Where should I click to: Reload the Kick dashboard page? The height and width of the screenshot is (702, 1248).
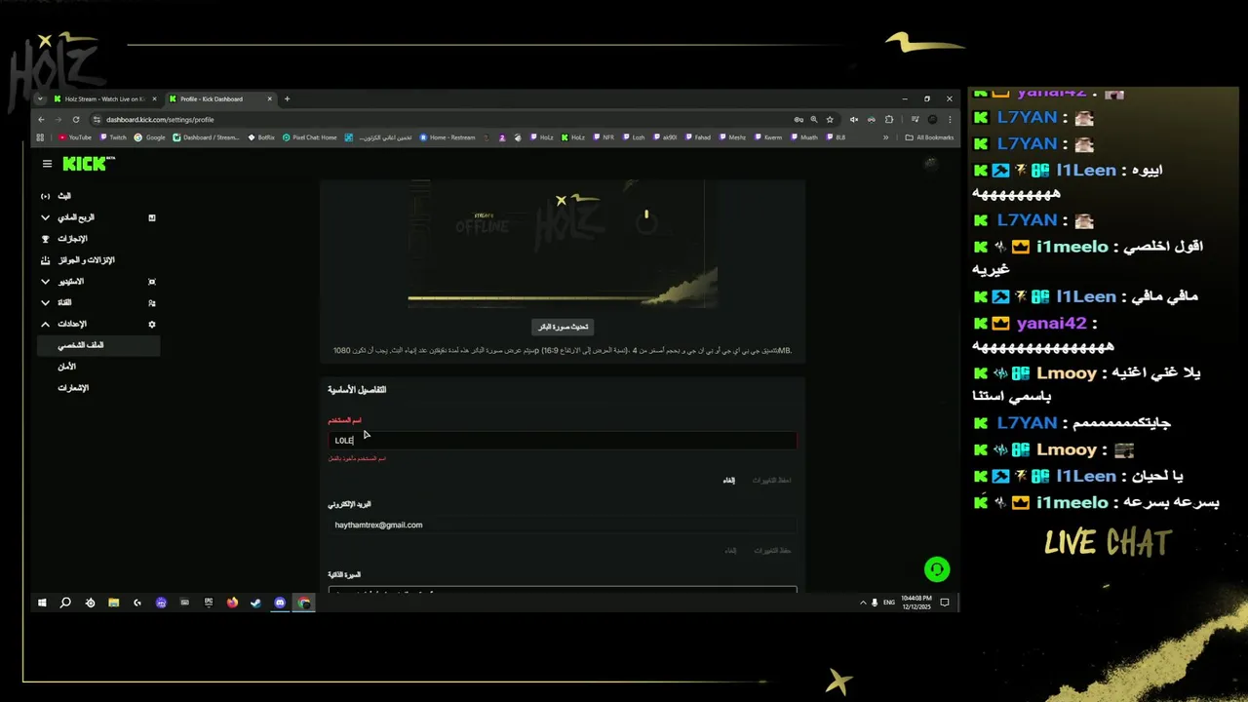(75, 119)
